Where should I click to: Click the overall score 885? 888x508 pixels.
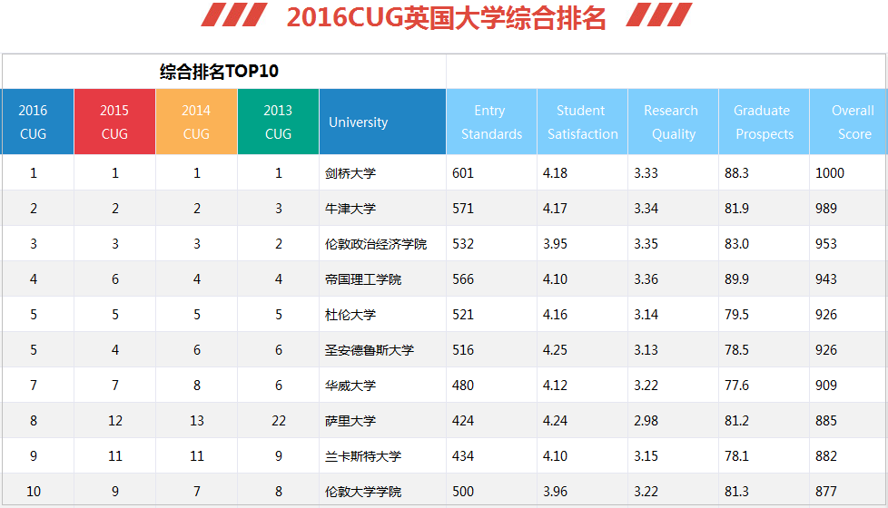[826, 420]
